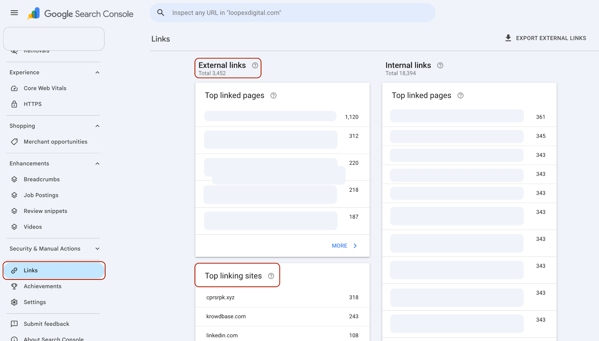The width and height of the screenshot is (599, 341).
Task: Click the Shopping section header label
Action: pyautogui.click(x=22, y=126)
